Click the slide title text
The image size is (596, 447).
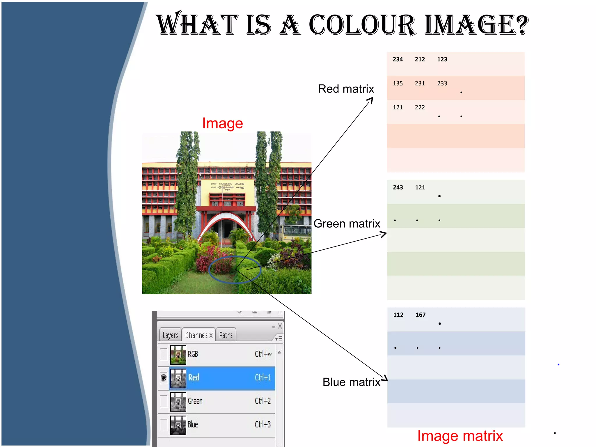(x=343, y=24)
